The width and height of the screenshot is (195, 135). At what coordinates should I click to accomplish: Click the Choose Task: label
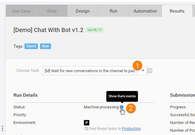[x=28, y=71]
